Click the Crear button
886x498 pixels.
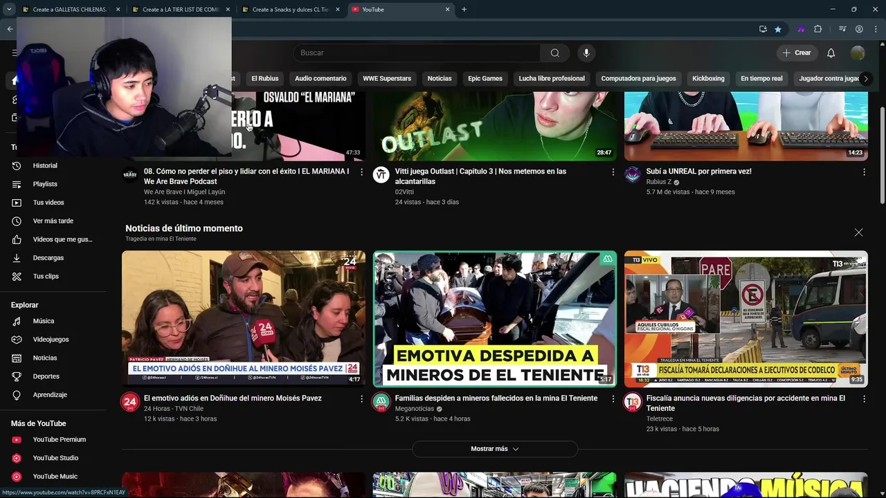point(796,53)
